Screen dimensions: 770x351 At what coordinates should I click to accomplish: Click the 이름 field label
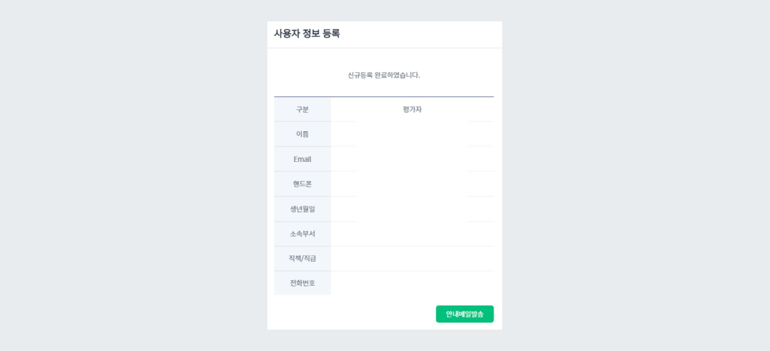302,134
